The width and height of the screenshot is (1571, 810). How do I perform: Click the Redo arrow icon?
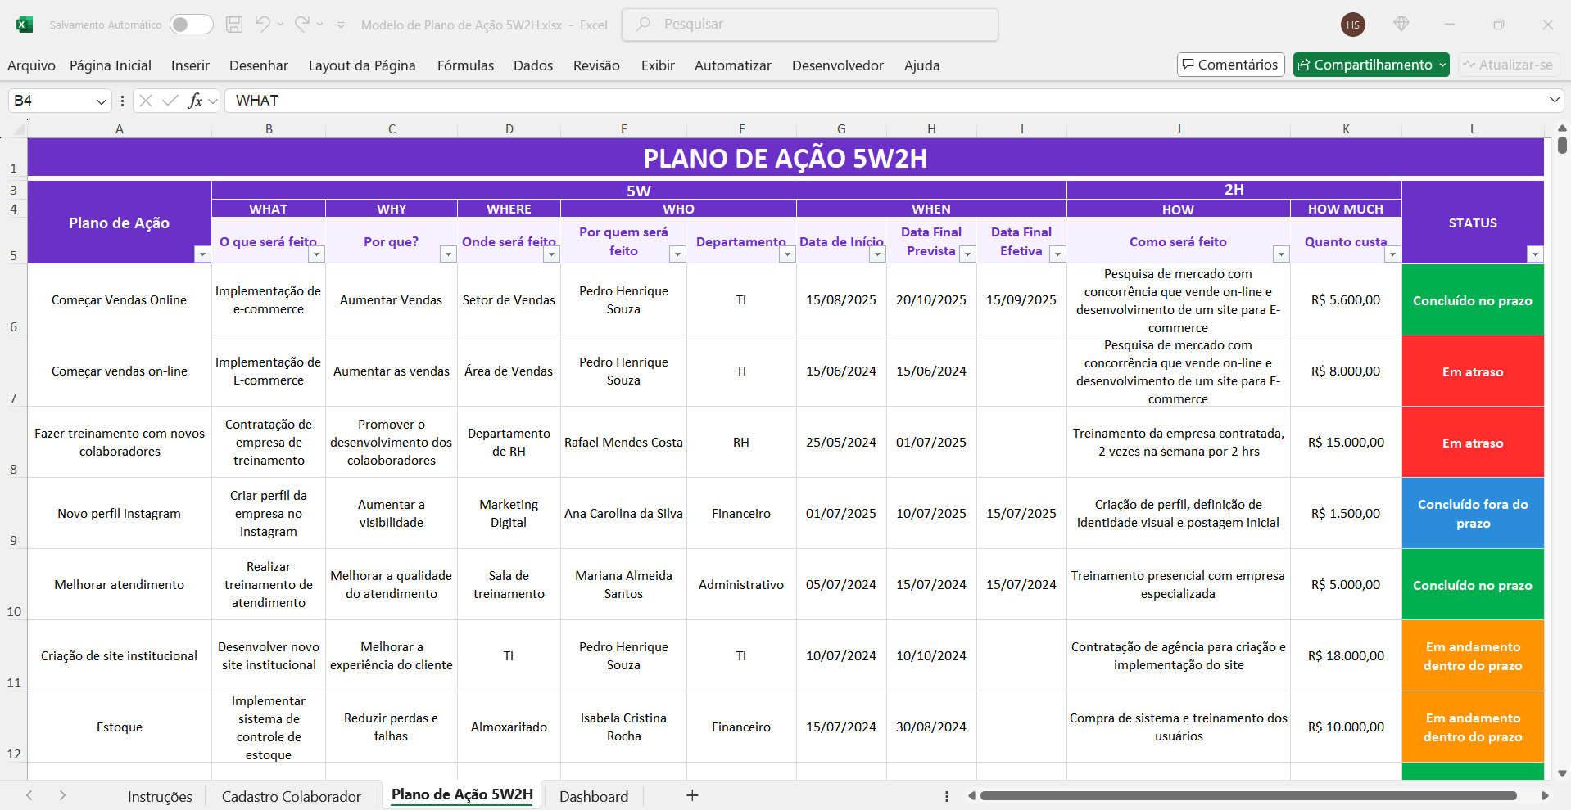coord(302,25)
